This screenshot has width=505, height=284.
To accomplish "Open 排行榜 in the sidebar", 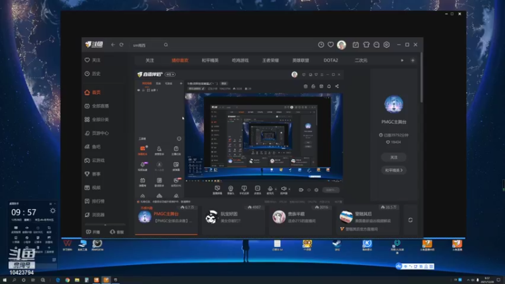I will pos(95,201).
